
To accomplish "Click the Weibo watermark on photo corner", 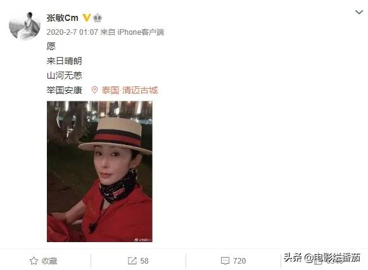I will click(143, 240).
